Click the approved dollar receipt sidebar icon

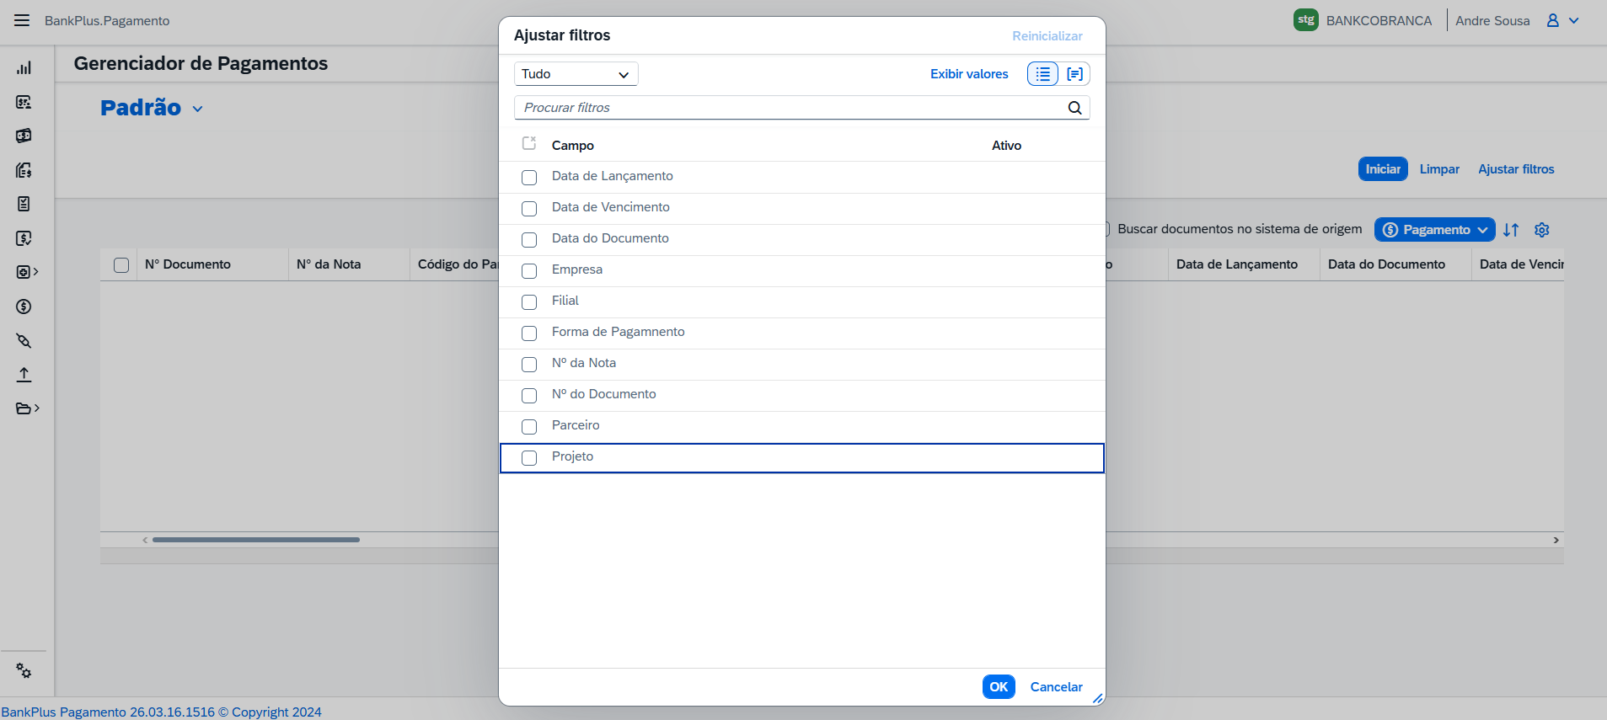(x=24, y=238)
